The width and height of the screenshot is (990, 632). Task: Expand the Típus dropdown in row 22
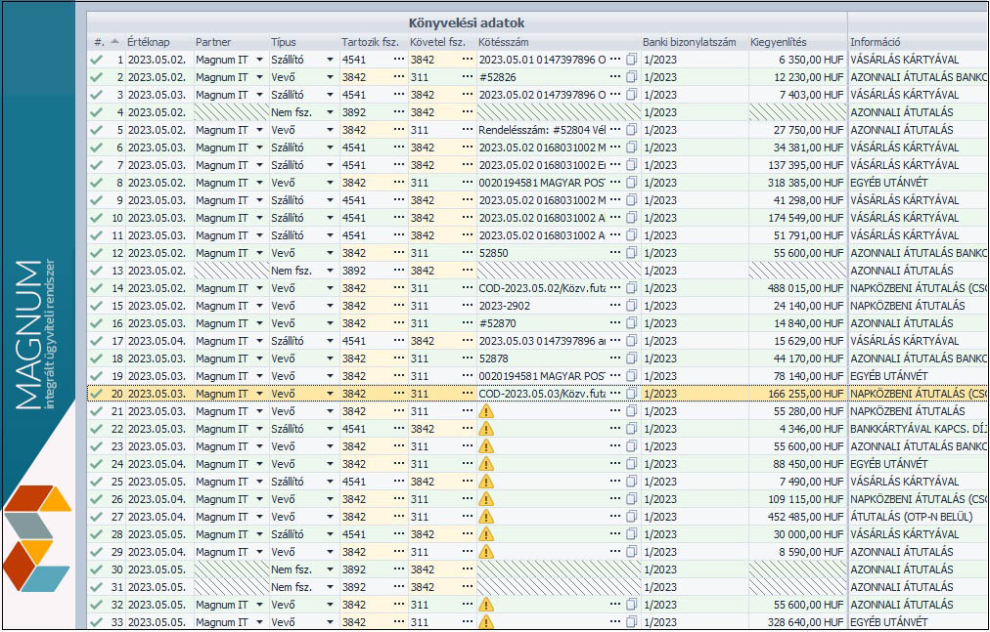tap(332, 429)
